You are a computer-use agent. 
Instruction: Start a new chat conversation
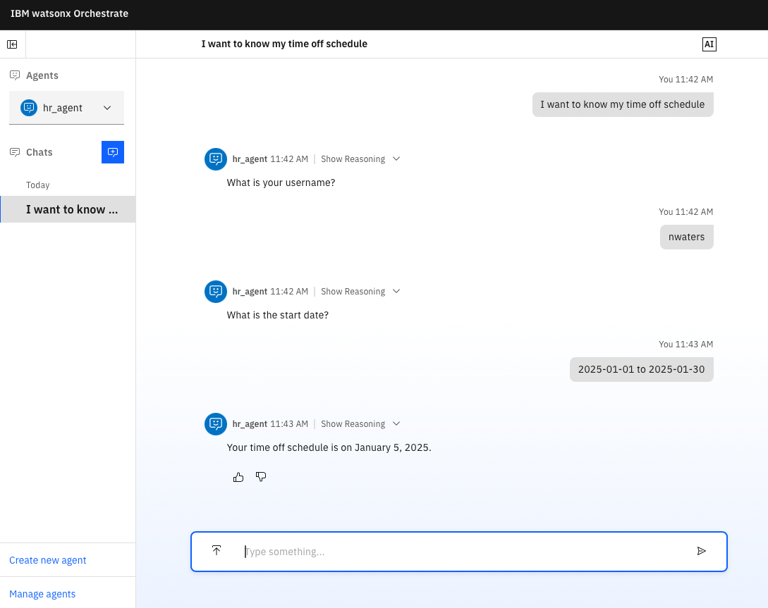pos(112,152)
